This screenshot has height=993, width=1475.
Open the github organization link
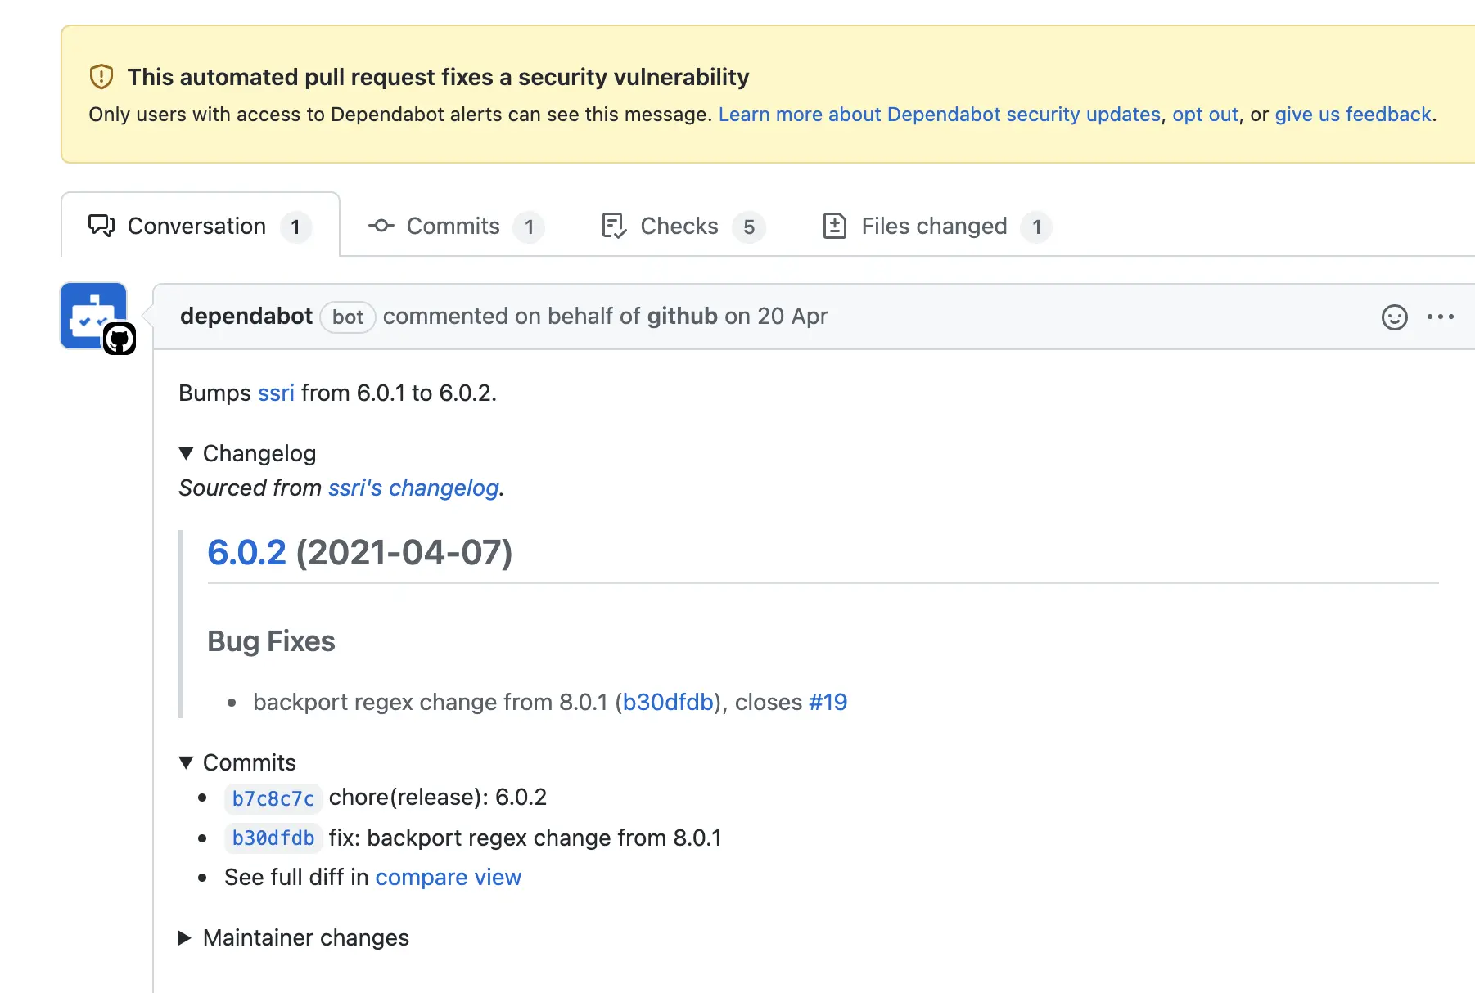[683, 317]
